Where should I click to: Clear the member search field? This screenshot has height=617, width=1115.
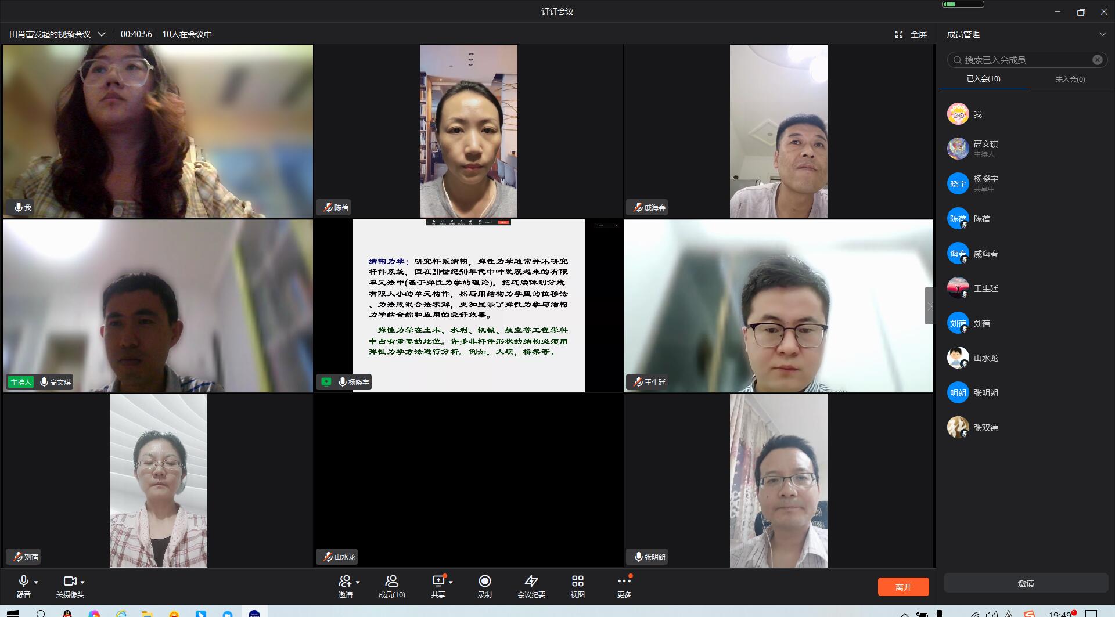coord(1097,60)
